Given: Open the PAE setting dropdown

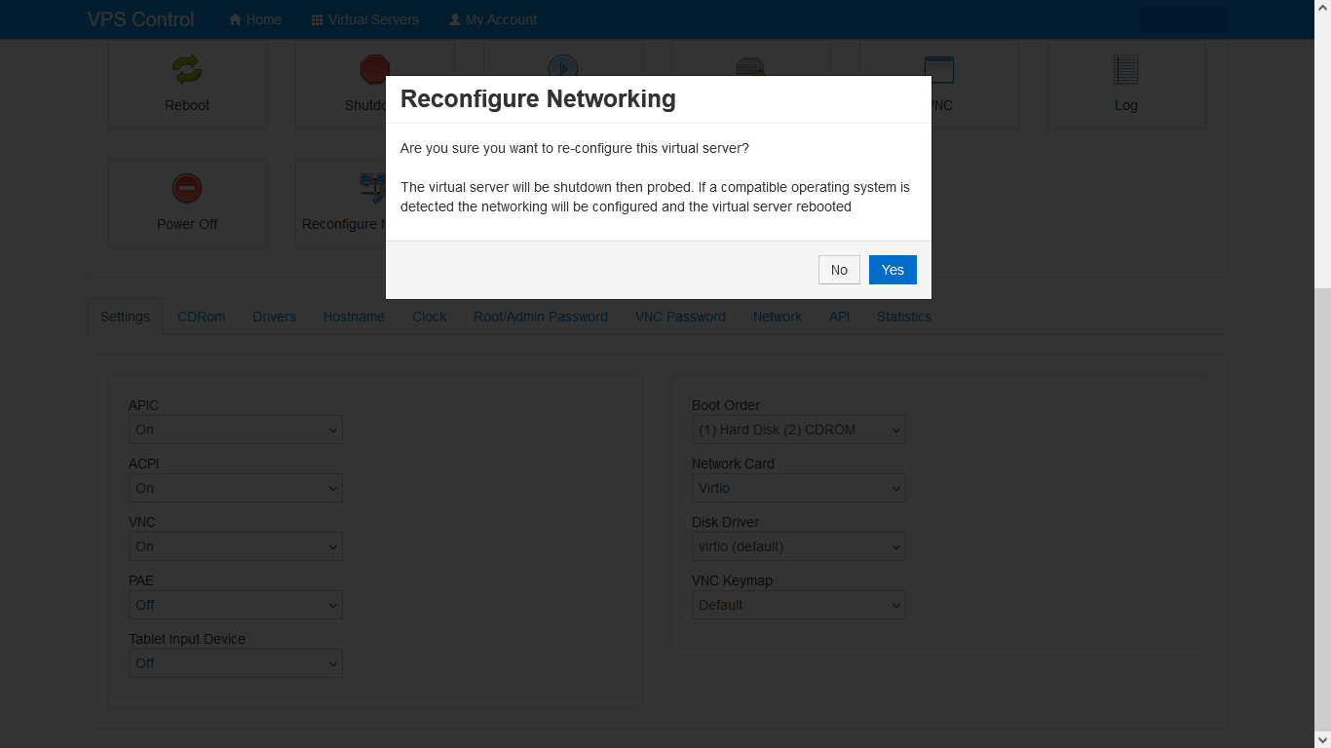Looking at the screenshot, I should coord(236,605).
